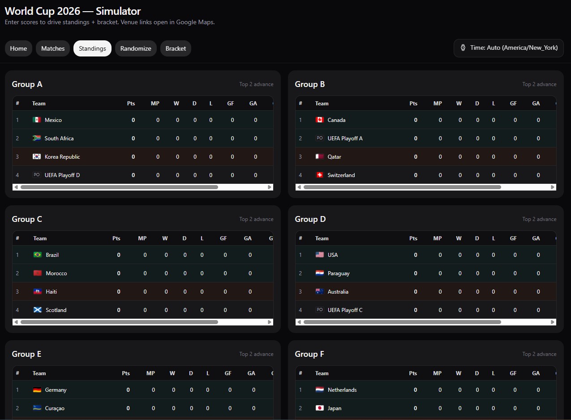Click the Netherlands team name
The width and height of the screenshot is (571, 420).
(342, 390)
